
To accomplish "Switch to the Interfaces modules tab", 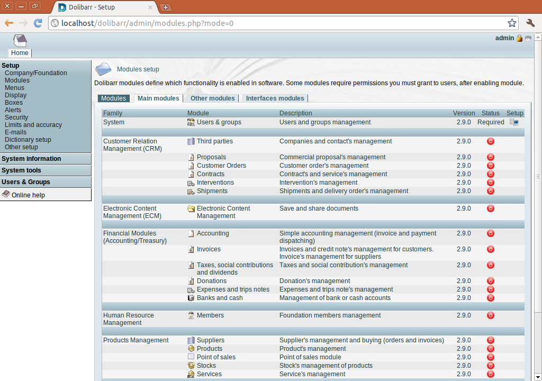I will 275,98.
